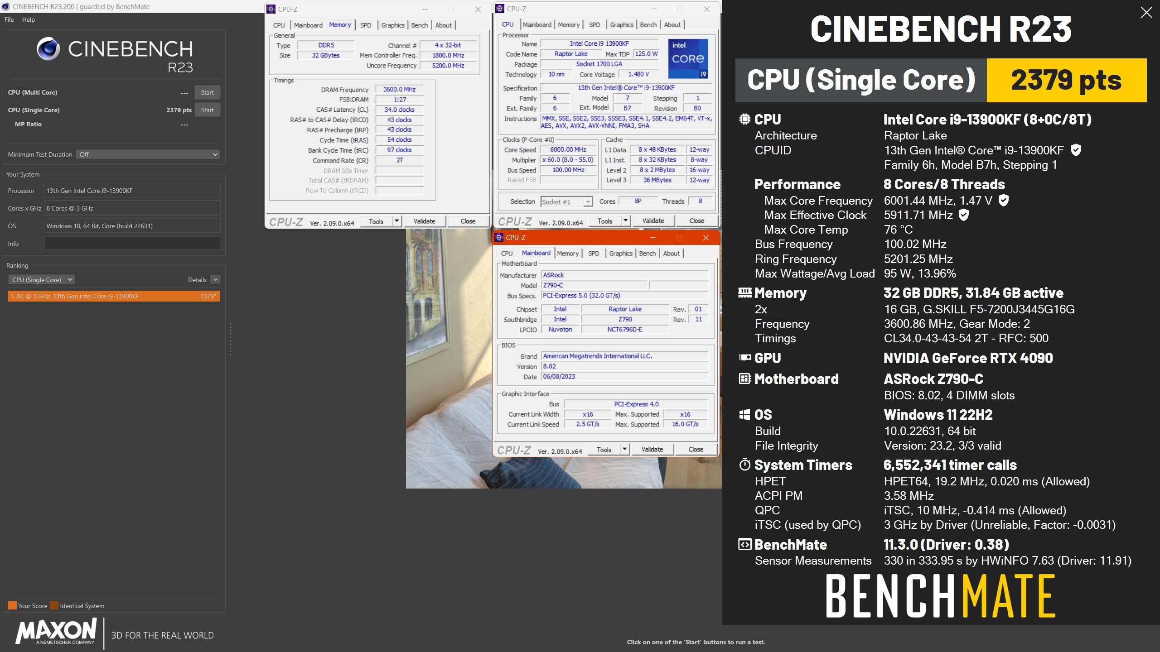Click the CPU-Z Memory window title icon
1160x652 pixels.
pos(271,9)
